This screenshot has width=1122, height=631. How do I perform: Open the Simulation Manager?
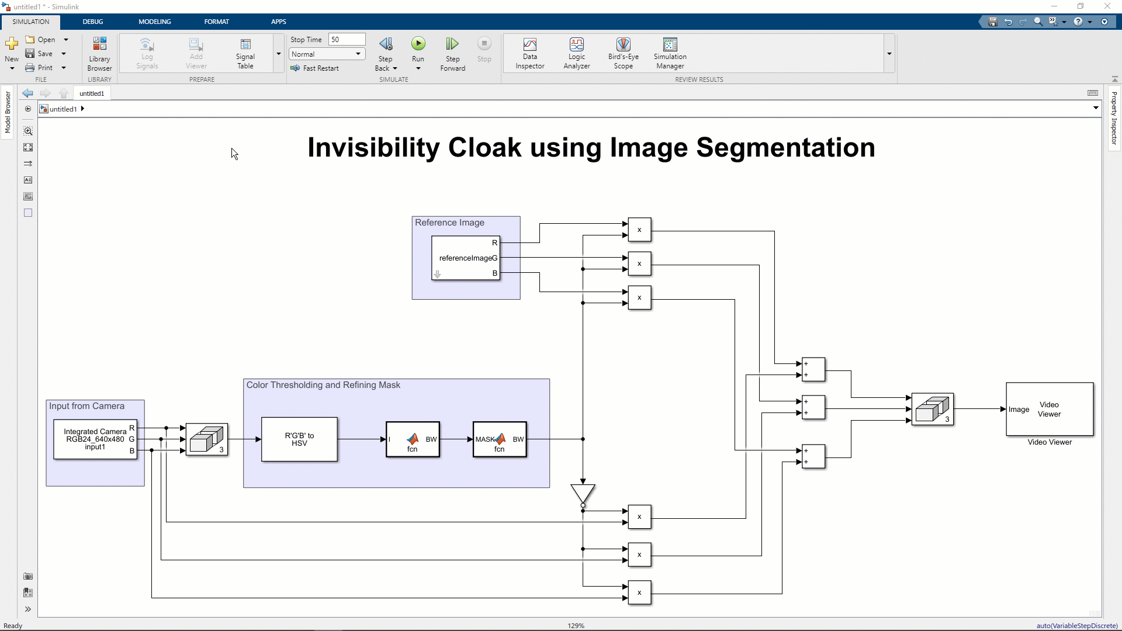point(670,53)
